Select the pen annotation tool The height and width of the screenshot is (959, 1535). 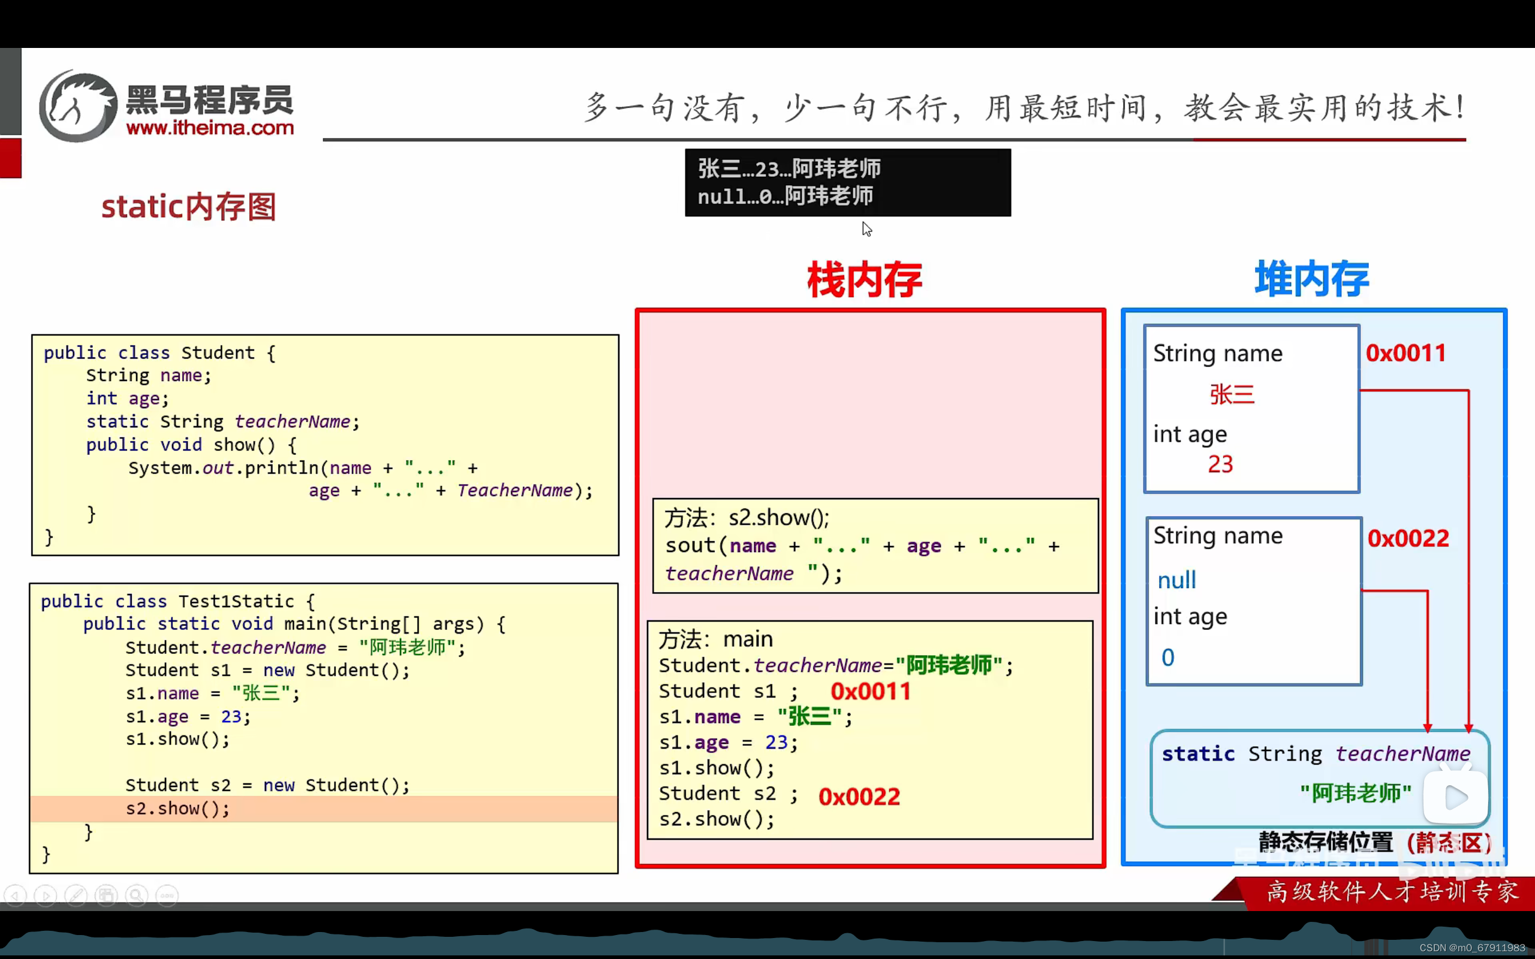coord(76,895)
